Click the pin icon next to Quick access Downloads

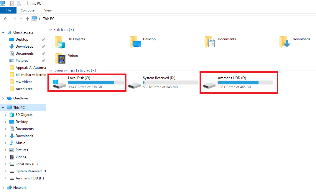pos(43,46)
